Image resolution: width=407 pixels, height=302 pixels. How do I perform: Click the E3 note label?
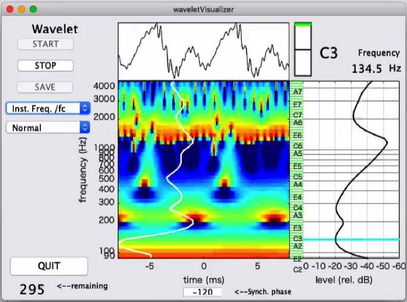point(297,228)
